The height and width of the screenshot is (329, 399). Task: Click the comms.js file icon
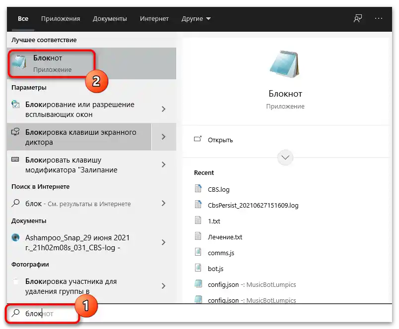(x=198, y=252)
